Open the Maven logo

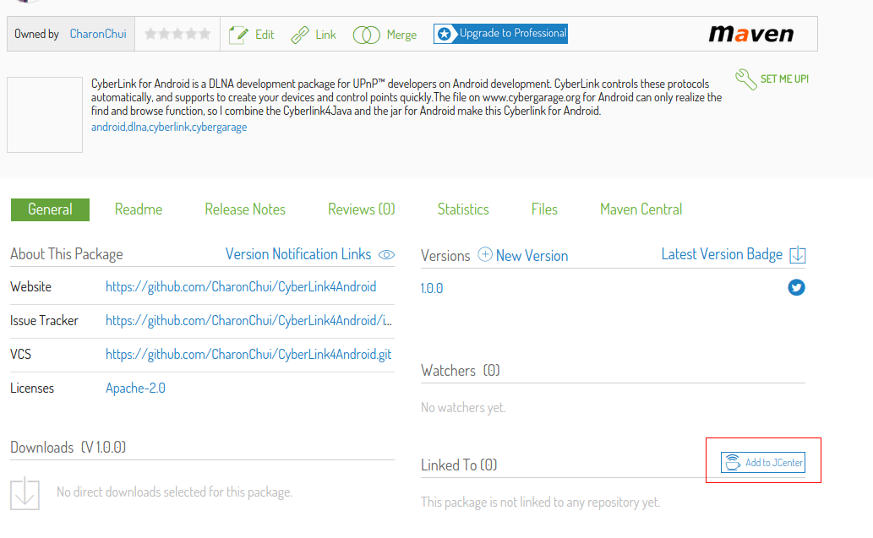(x=750, y=34)
